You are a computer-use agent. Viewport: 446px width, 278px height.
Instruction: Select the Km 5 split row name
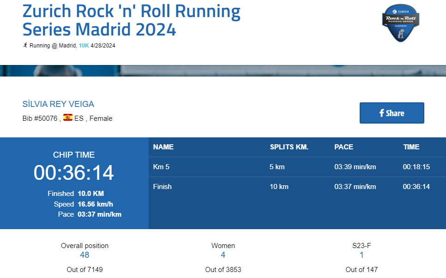[x=161, y=167]
